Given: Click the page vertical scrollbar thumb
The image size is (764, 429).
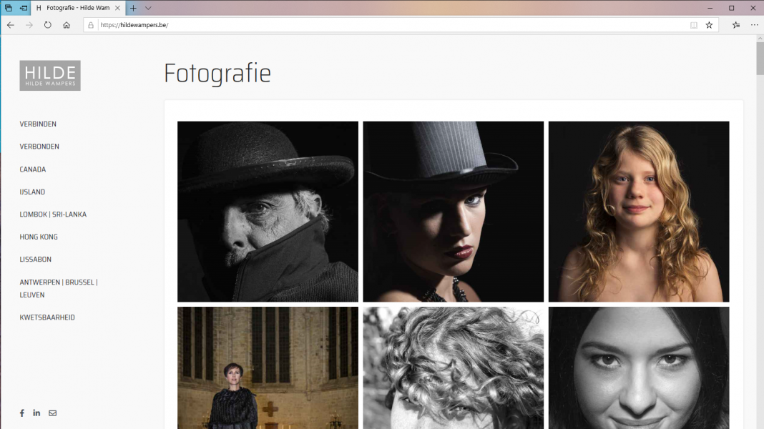Looking at the screenshot, I should [x=760, y=59].
